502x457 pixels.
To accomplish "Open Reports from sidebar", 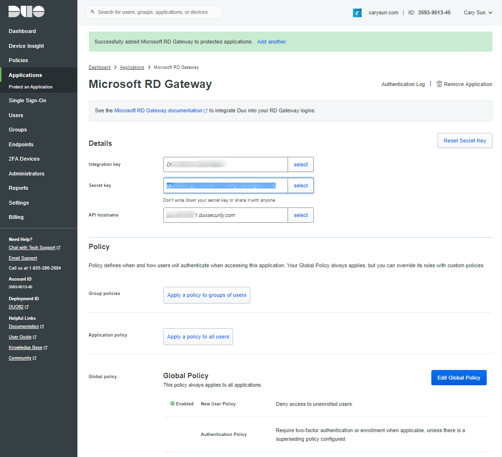I will (18, 188).
